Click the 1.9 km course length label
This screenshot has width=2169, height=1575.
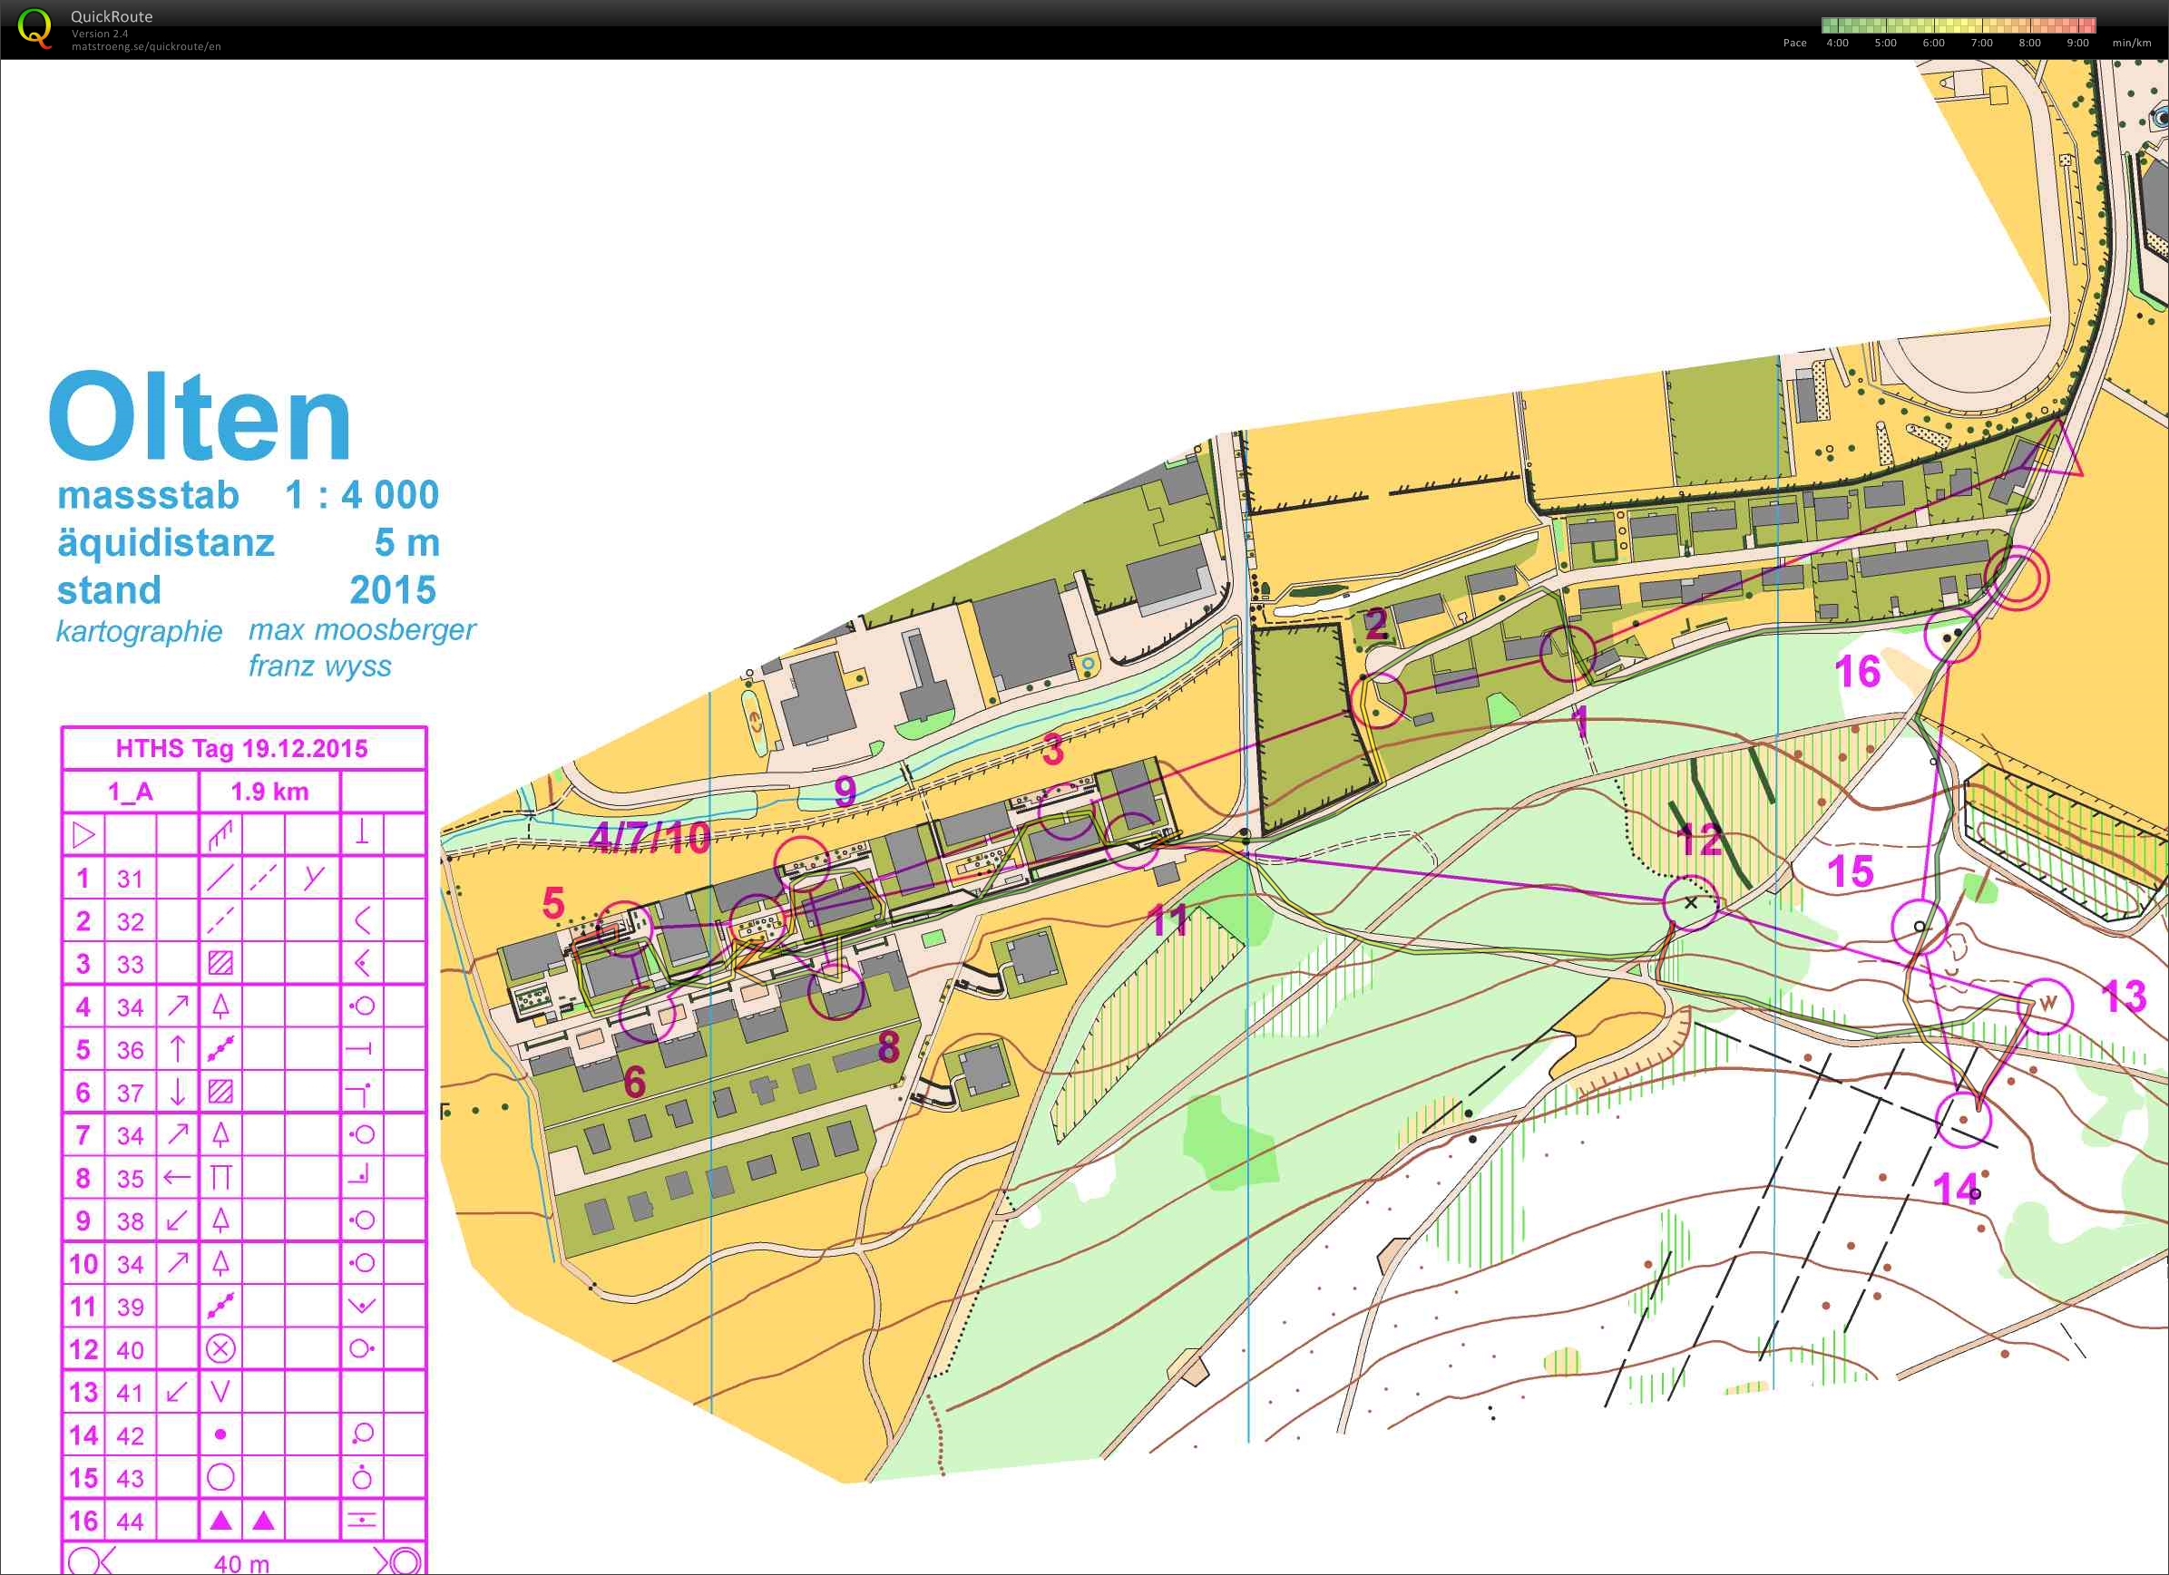pyautogui.click(x=269, y=792)
